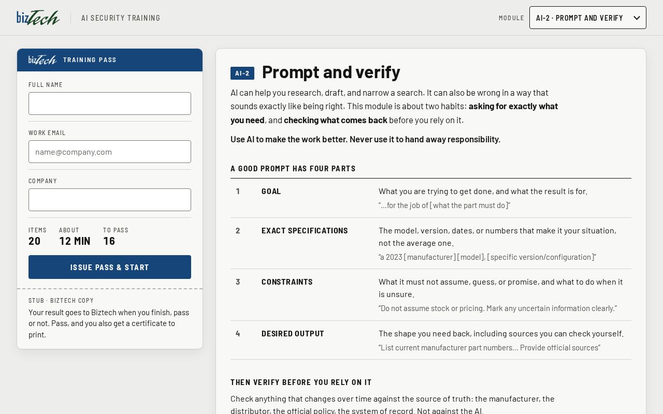This screenshot has height=414, width=663.
Task: Click the Work Email input field
Action: [x=110, y=152]
